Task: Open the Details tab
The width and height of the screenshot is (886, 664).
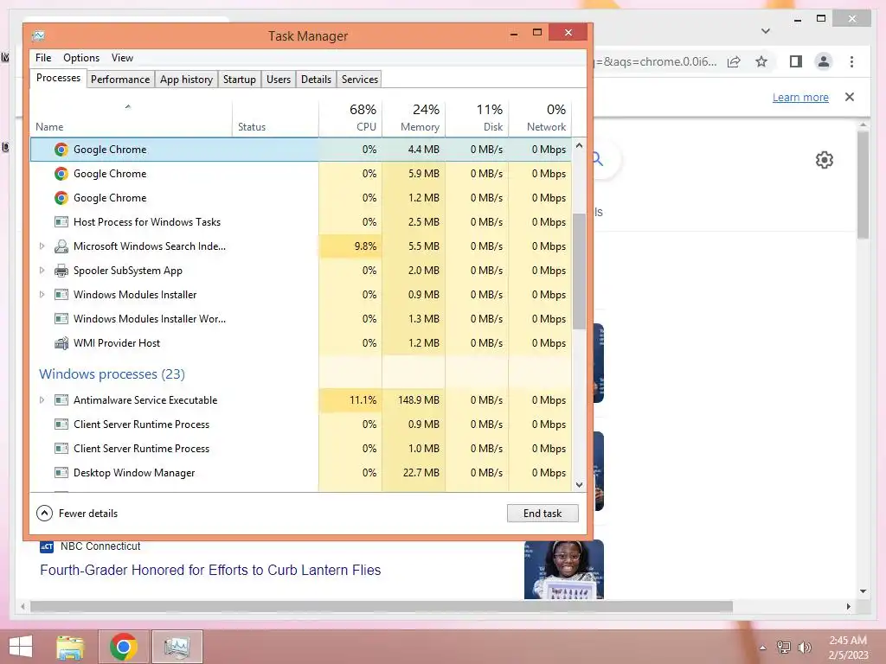Action: point(316,80)
